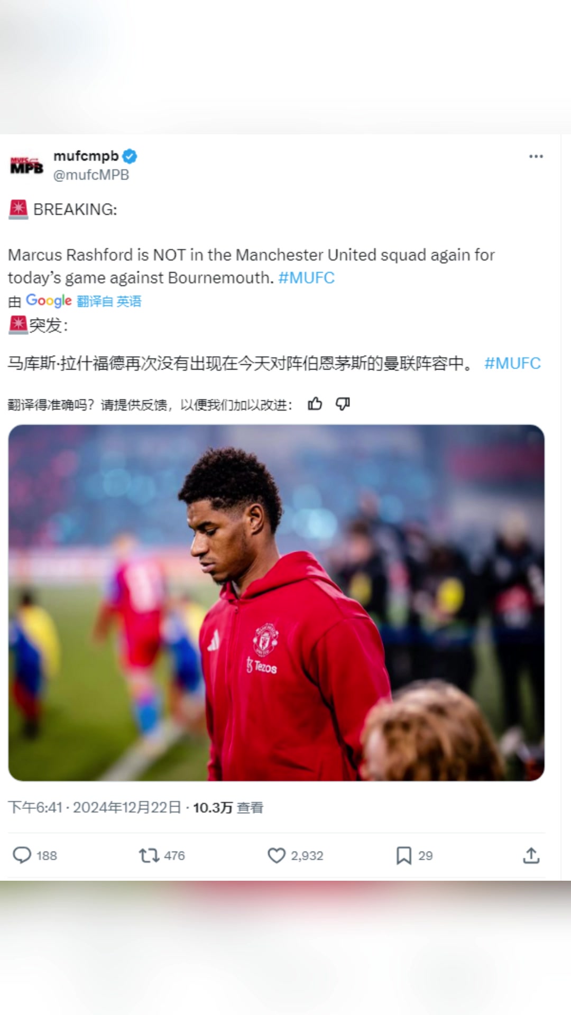Open the Rashford photo in the tweet
This screenshot has height=1015, width=571.
(x=276, y=603)
